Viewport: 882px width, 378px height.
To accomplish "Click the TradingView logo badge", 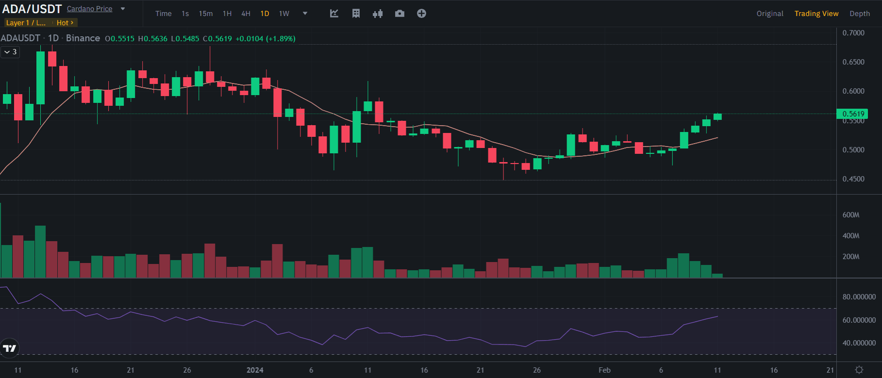I will click(10, 348).
